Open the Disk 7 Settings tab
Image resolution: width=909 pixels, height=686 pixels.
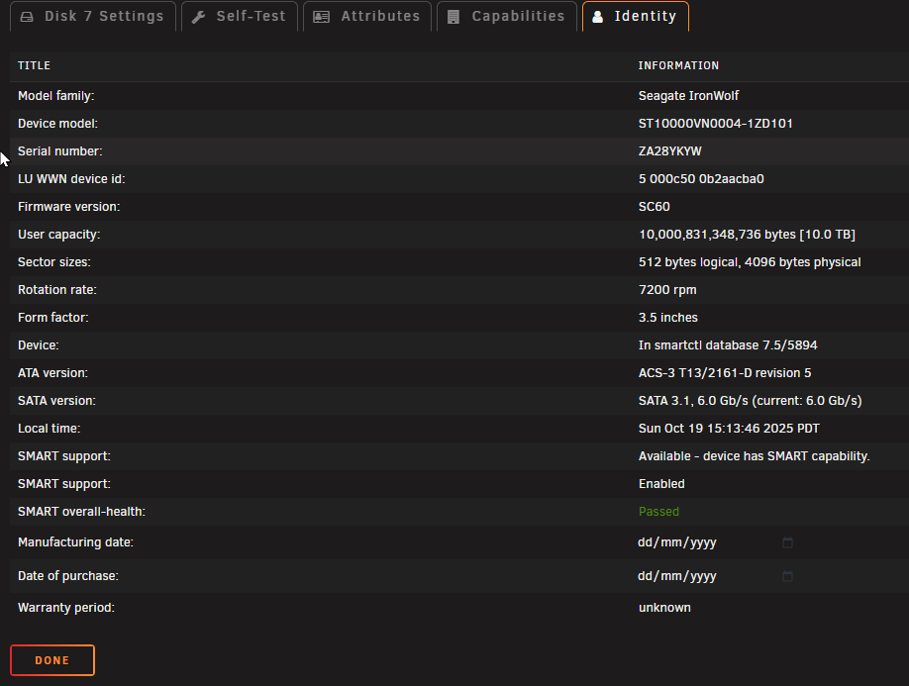93,16
